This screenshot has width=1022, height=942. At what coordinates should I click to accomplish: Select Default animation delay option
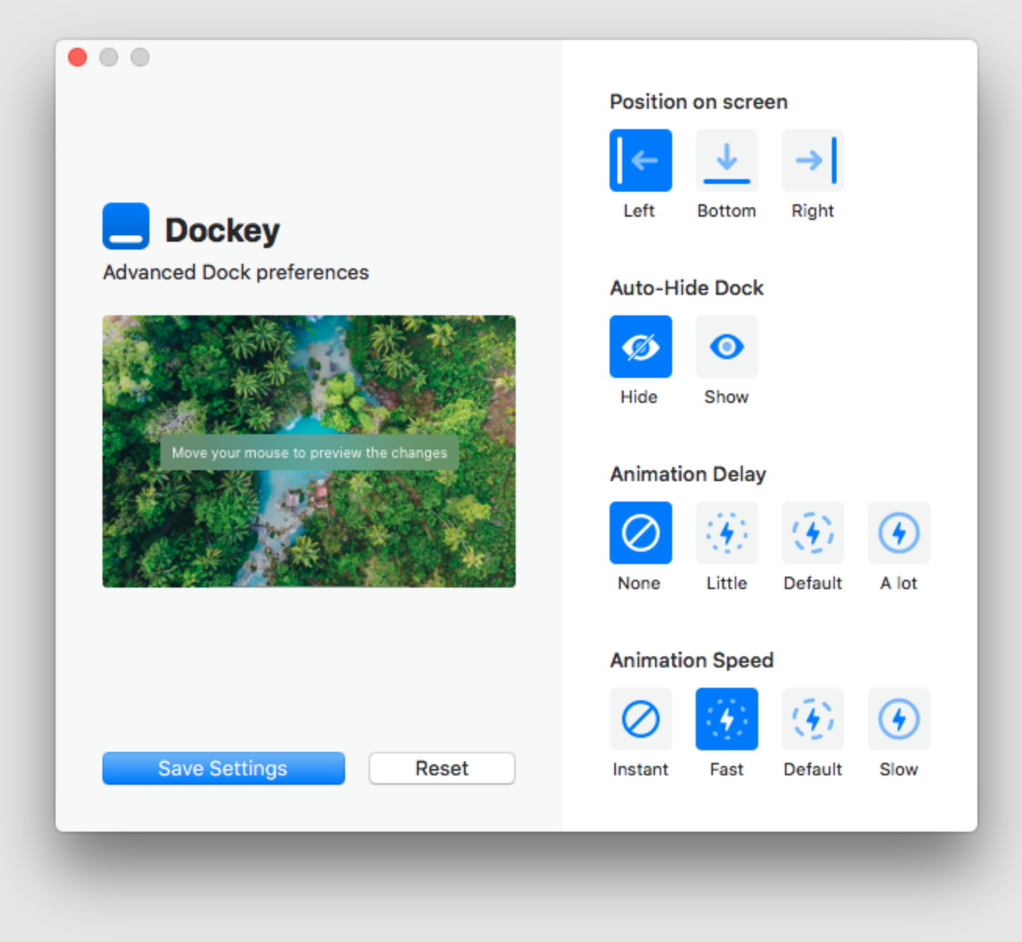point(812,533)
